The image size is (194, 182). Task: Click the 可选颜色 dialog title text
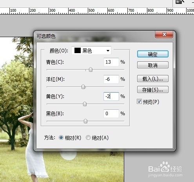click(x=46, y=36)
